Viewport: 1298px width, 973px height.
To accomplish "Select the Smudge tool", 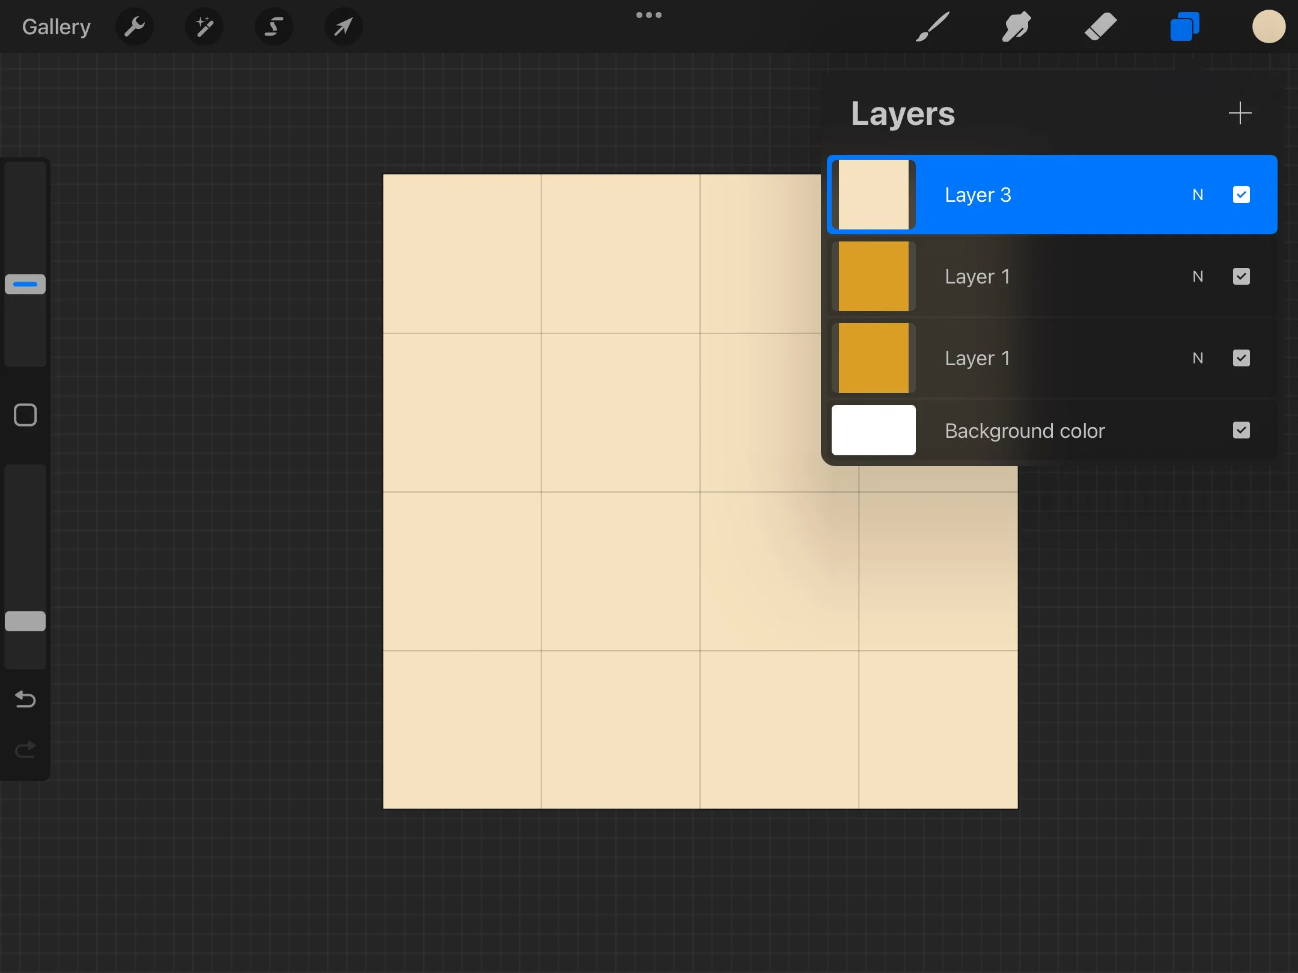I will 1016,26.
